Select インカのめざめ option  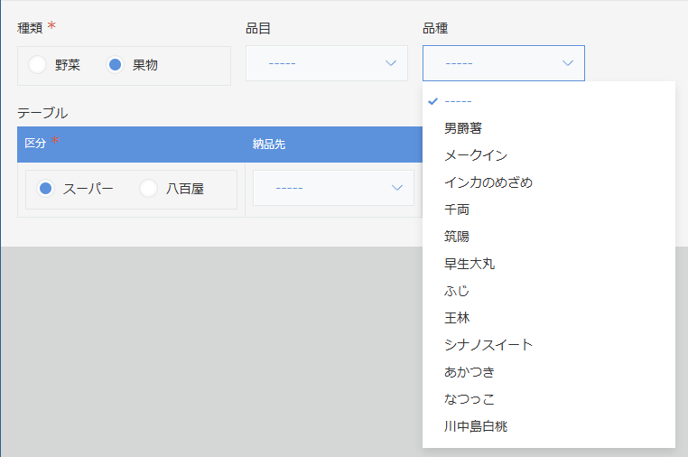click(488, 182)
